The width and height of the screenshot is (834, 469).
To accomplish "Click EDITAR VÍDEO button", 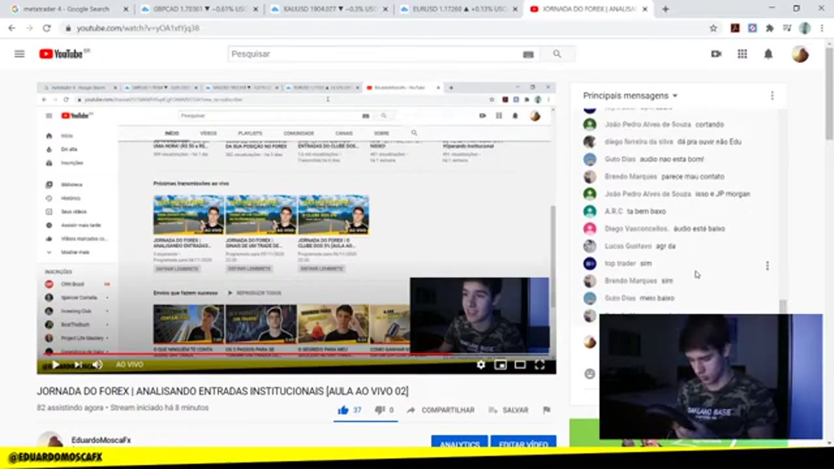I will pyautogui.click(x=523, y=442).
